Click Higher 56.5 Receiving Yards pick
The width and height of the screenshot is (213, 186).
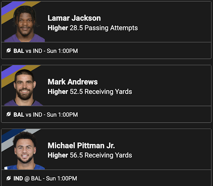(90, 155)
